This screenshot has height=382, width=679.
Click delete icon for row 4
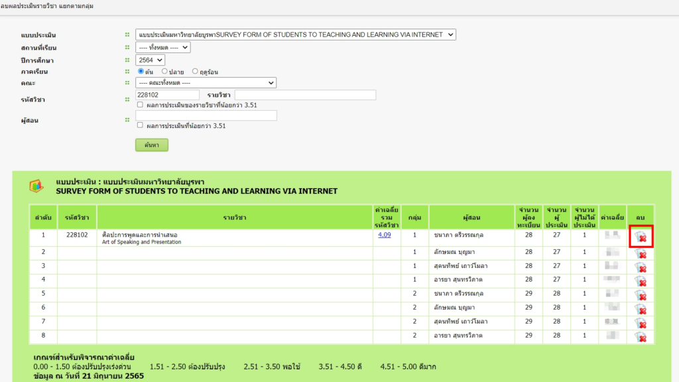point(641,281)
